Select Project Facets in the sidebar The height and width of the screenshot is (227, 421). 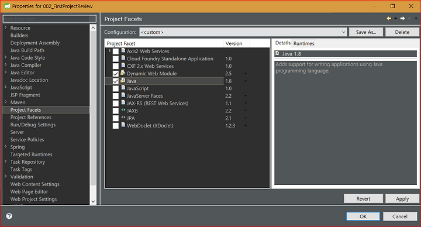(26, 109)
